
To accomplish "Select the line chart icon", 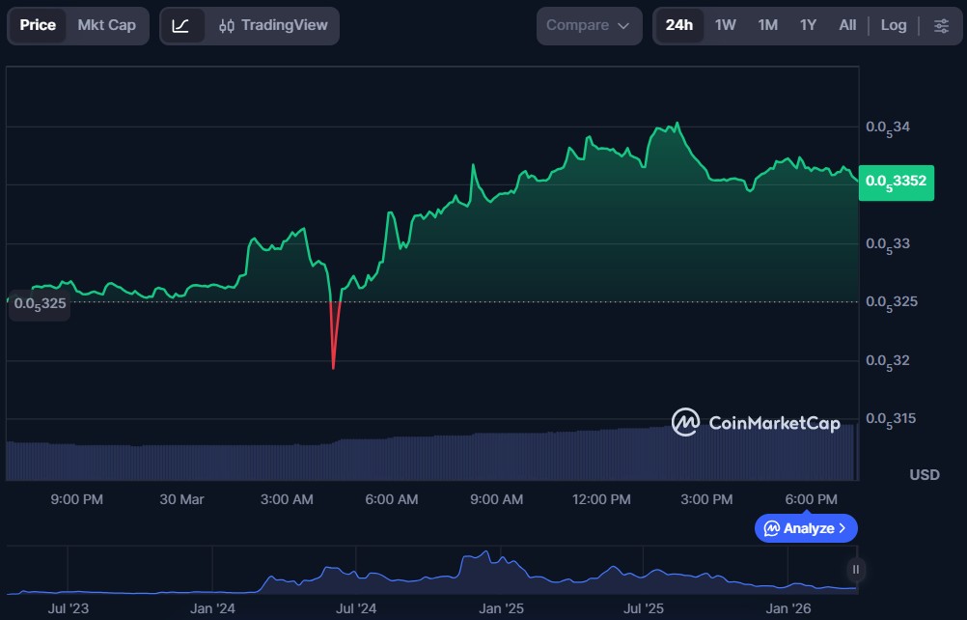I will [x=181, y=26].
